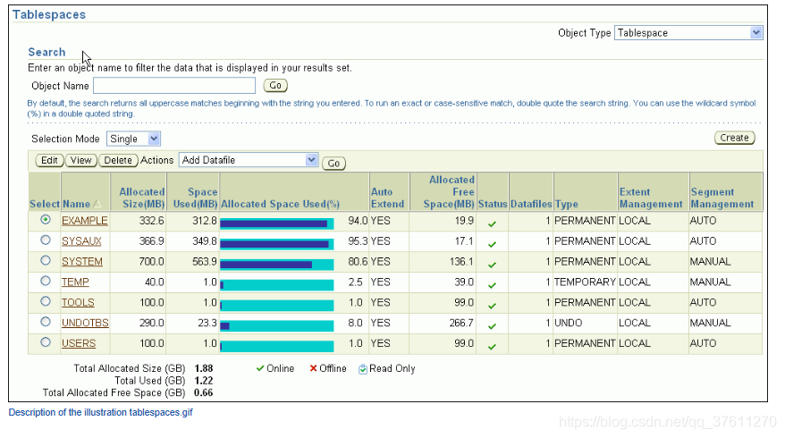
Task: Open the USERS tablespace link
Action: [79, 343]
